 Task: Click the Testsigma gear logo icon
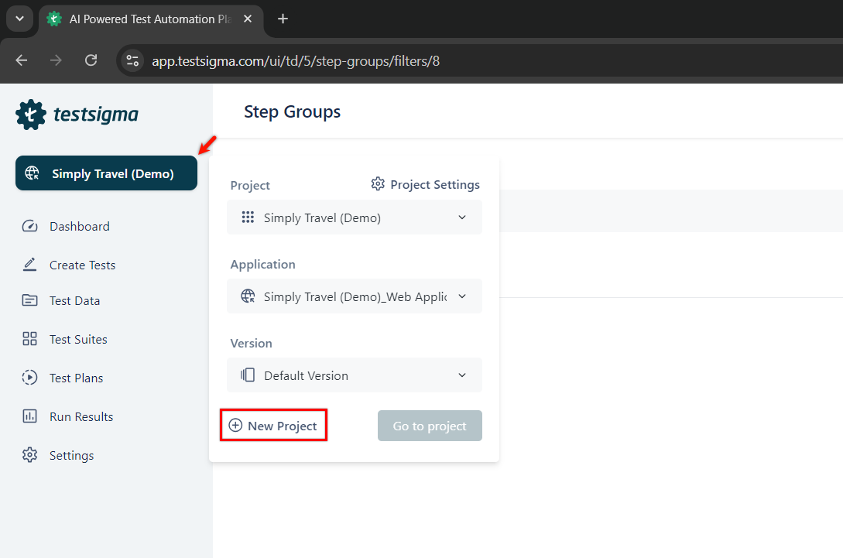[31, 115]
